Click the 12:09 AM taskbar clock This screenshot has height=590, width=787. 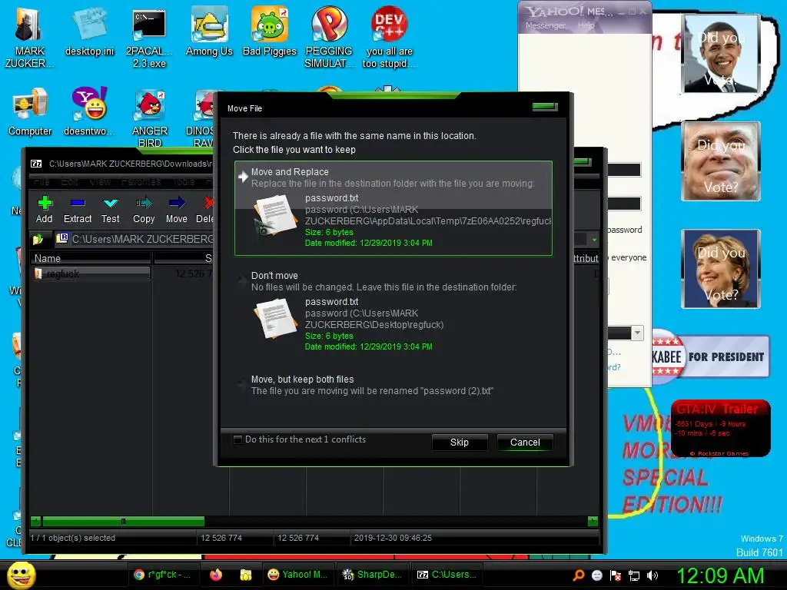click(720, 575)
